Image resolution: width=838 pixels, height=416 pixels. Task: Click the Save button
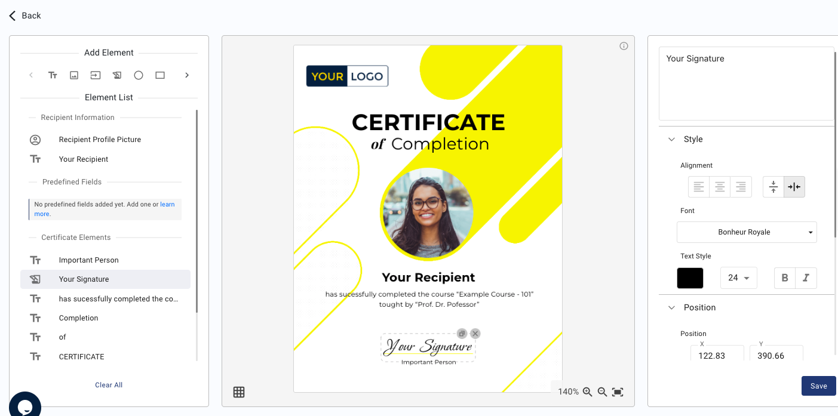tap(818, 386)
